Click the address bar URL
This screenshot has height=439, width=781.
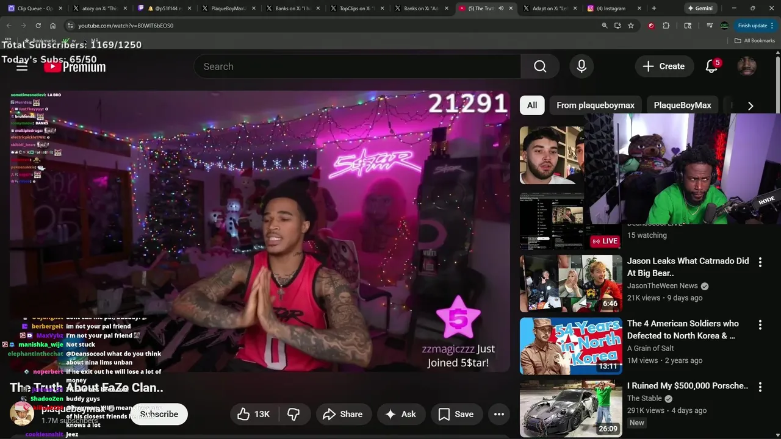(126, 26)
